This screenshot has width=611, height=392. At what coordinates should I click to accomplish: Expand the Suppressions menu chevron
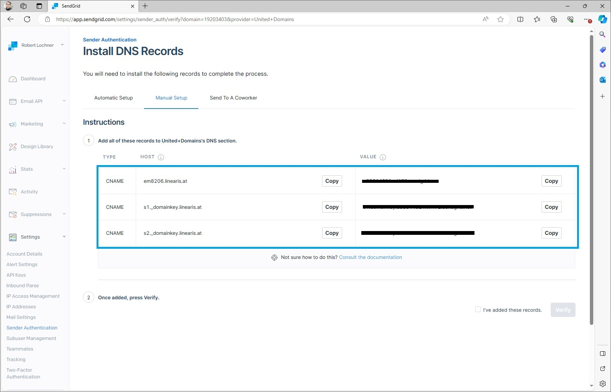tap(64, 214)
